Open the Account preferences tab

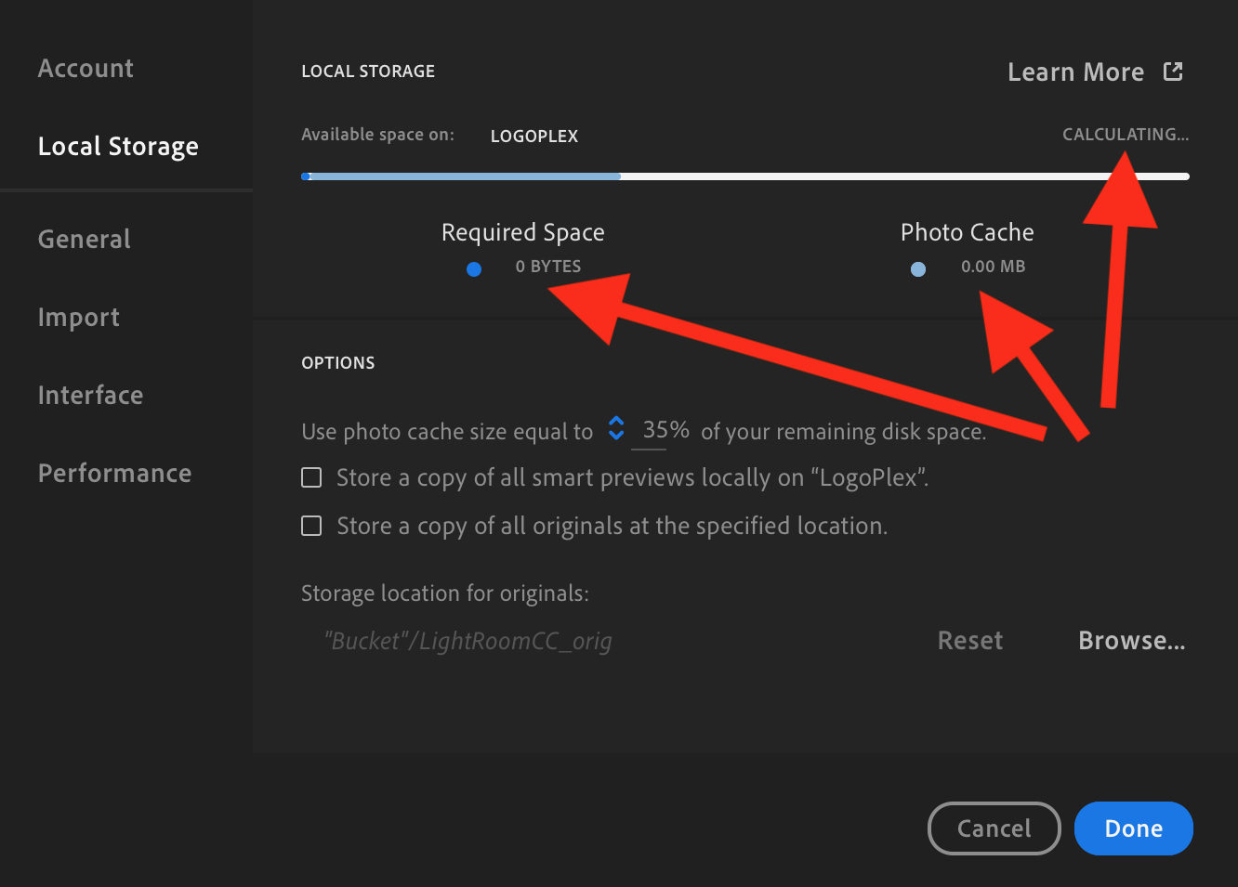[x=86, y=69]
